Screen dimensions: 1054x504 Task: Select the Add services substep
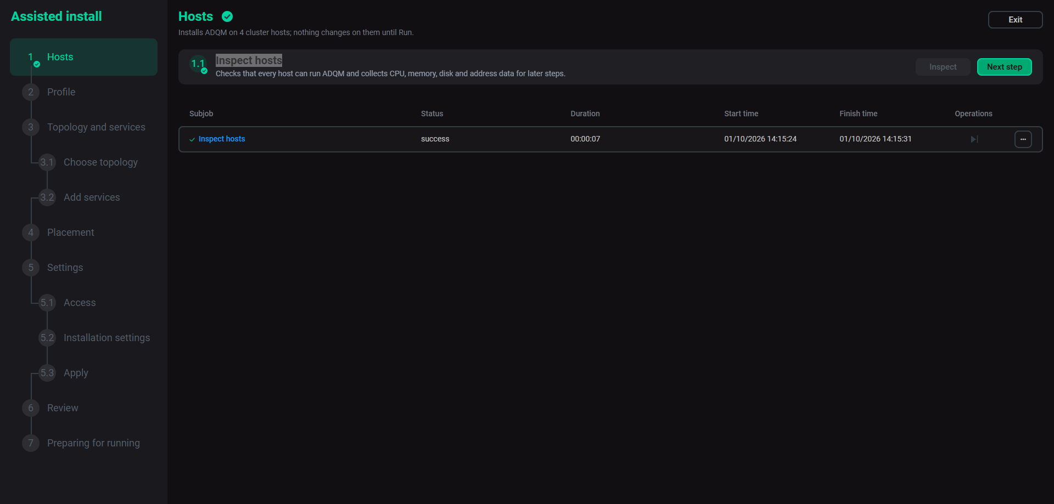click(x=92, y=197)
